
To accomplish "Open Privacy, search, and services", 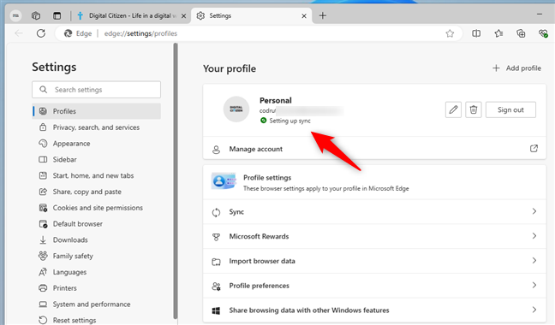I will tap(96, 127).
